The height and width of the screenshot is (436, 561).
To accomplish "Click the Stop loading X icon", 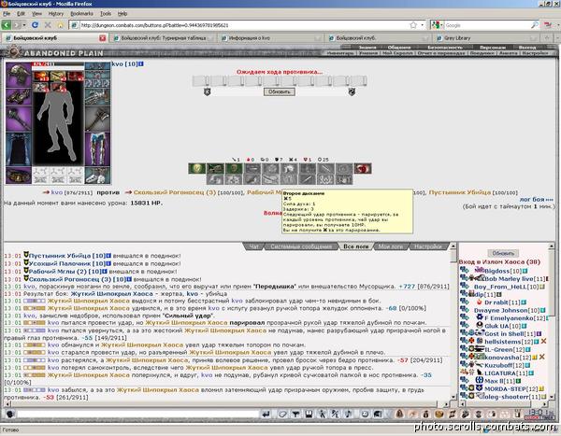I will [48, 25].
